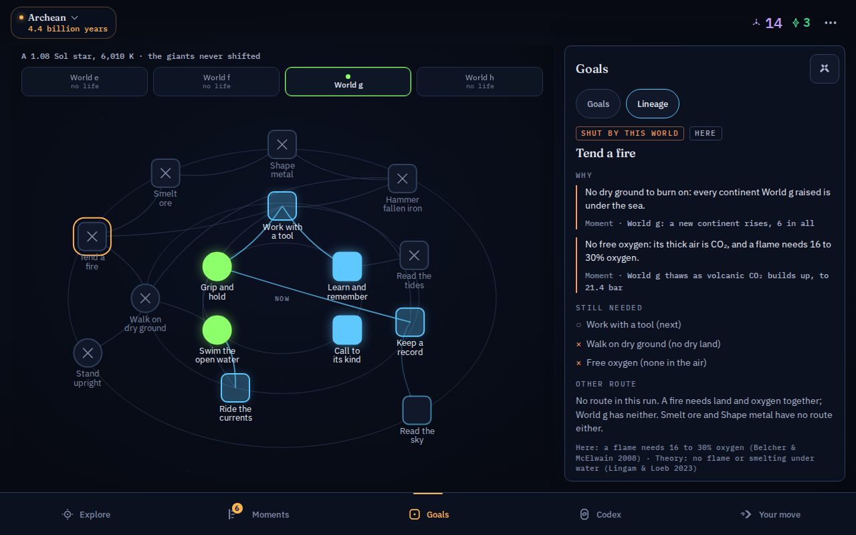The image size is (856, 535).
Task: Collapse the Goals panel with its icon button
Action: pyautogui.click(x=825, y=68)
